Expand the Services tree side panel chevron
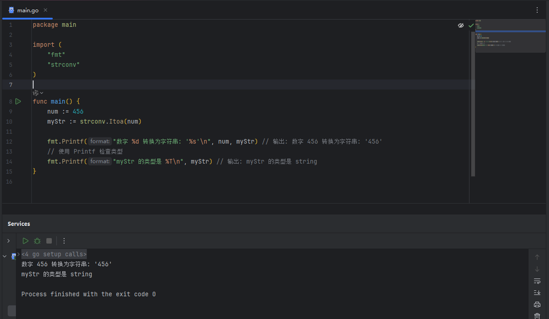Image resolution: width=549 pixels, height=319 pixels. click(x=8, y=241)
